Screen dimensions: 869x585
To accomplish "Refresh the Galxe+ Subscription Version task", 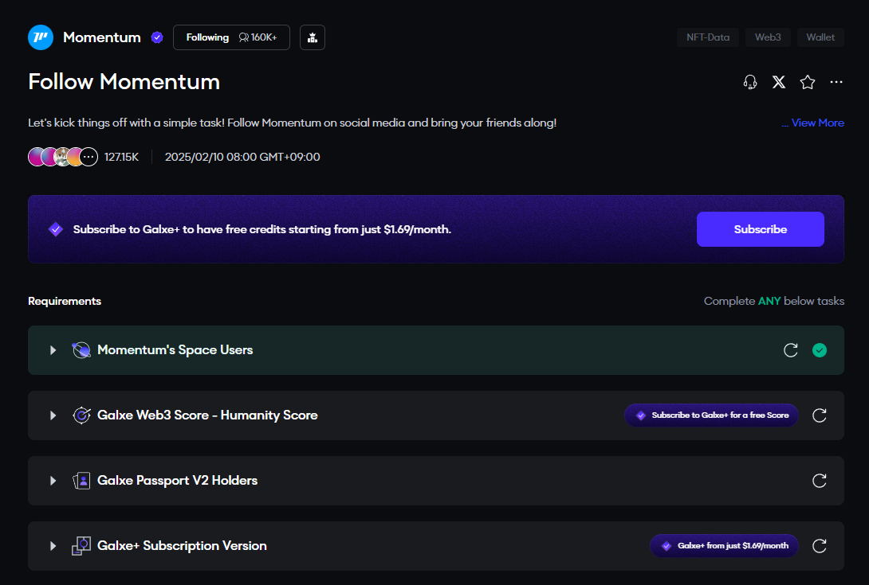I will [819, 546].
